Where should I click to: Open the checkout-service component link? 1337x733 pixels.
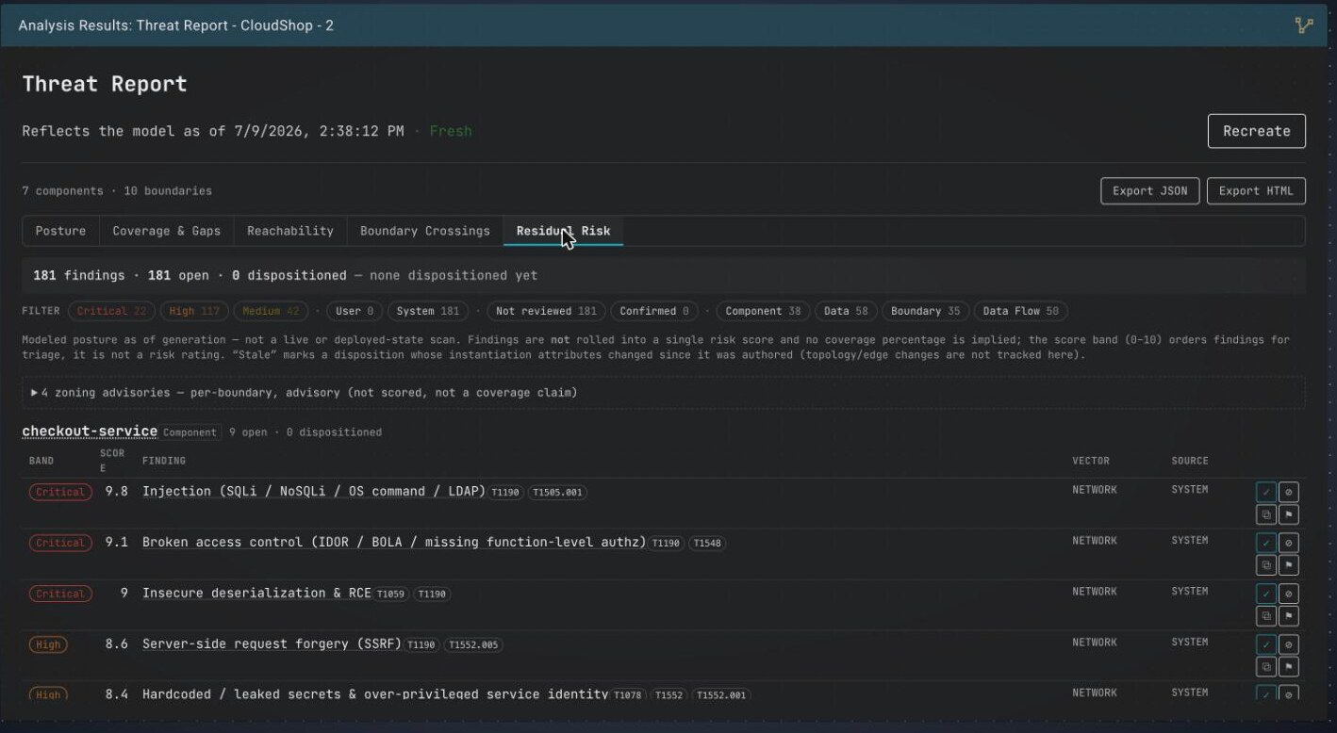point(90,432)
